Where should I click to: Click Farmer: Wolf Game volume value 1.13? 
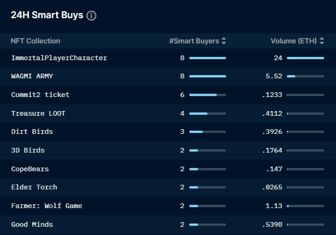pyautogui.click(x=274, y=206)
